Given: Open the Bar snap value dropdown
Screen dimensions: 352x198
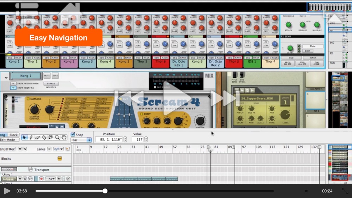Looking at the screenshot, I should point(81,140).
